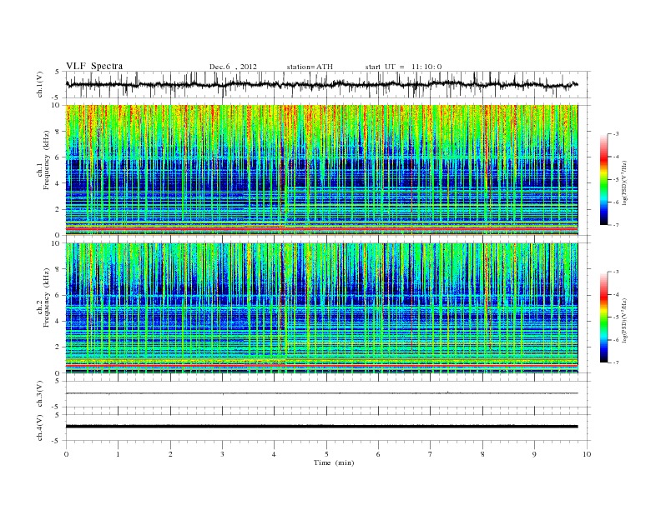This screenshot has width=661, height=510.
Task: Click time axis tick label "6"
Action: coord(378,454)
